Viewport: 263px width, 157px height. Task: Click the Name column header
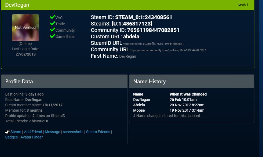(138, 94)
